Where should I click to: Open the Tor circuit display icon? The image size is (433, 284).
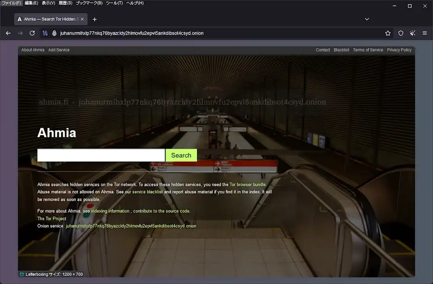click(45, 33)
